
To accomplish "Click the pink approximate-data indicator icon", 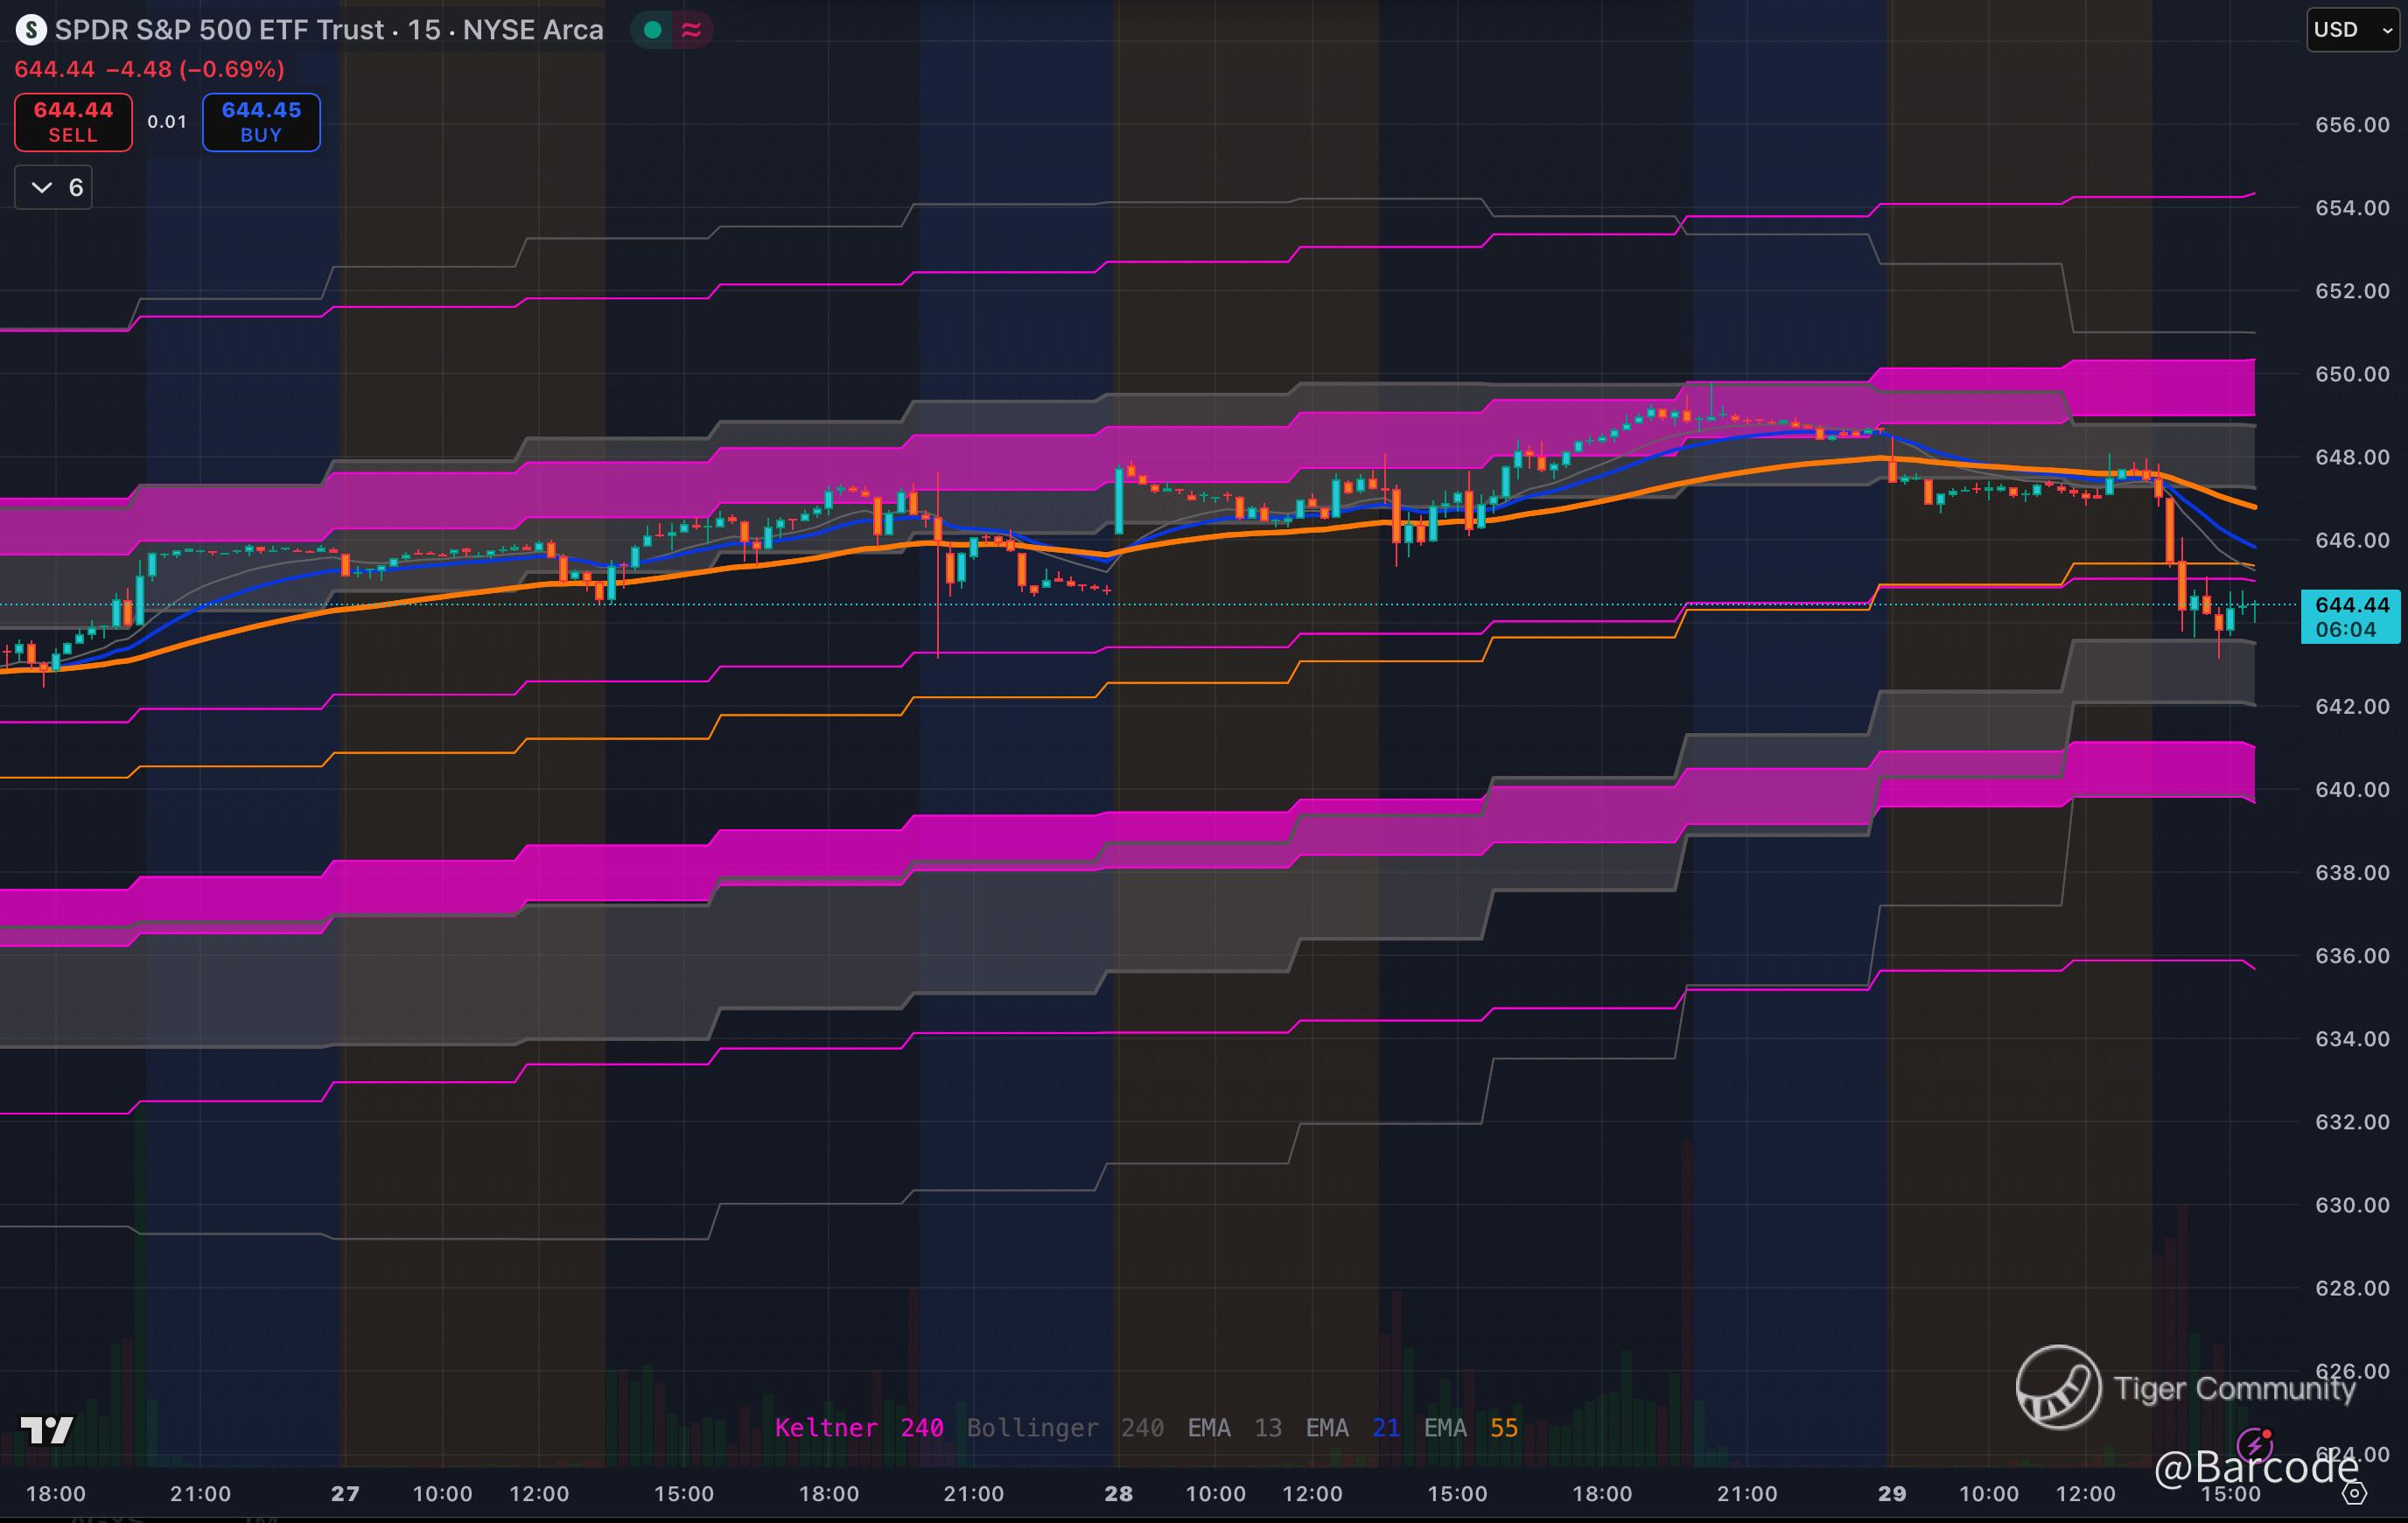I will pos(691,30).
